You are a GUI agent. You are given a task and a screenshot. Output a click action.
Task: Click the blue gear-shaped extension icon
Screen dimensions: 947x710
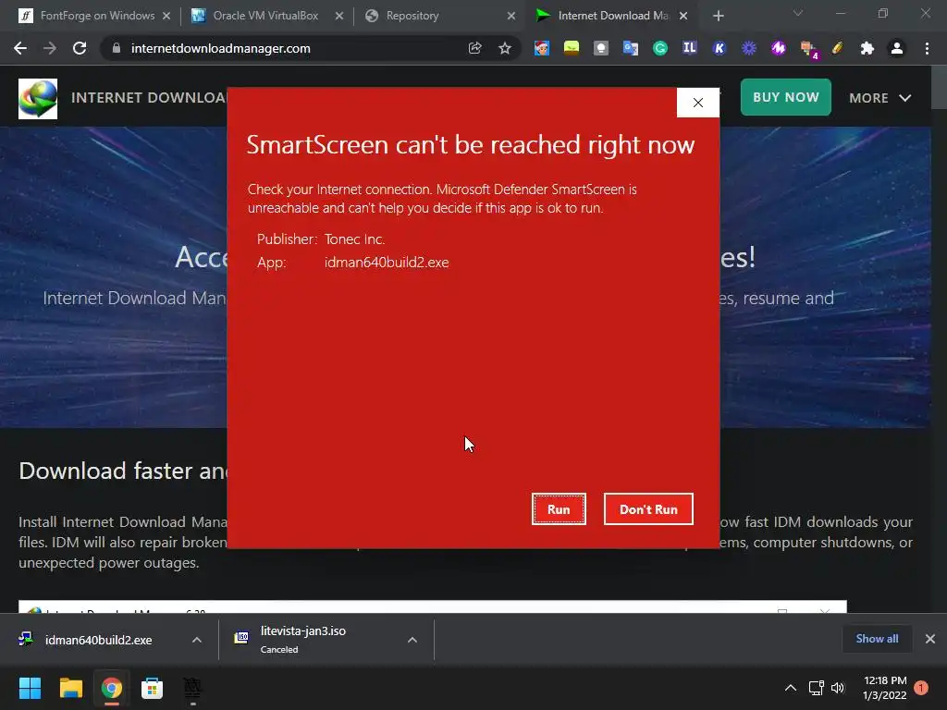pos(749,48)
